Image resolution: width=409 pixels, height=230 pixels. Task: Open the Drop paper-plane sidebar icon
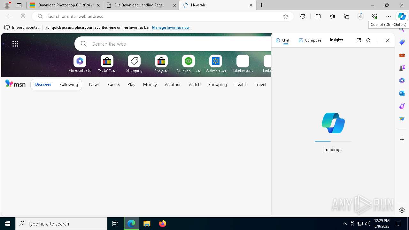[x=402, y=119]
